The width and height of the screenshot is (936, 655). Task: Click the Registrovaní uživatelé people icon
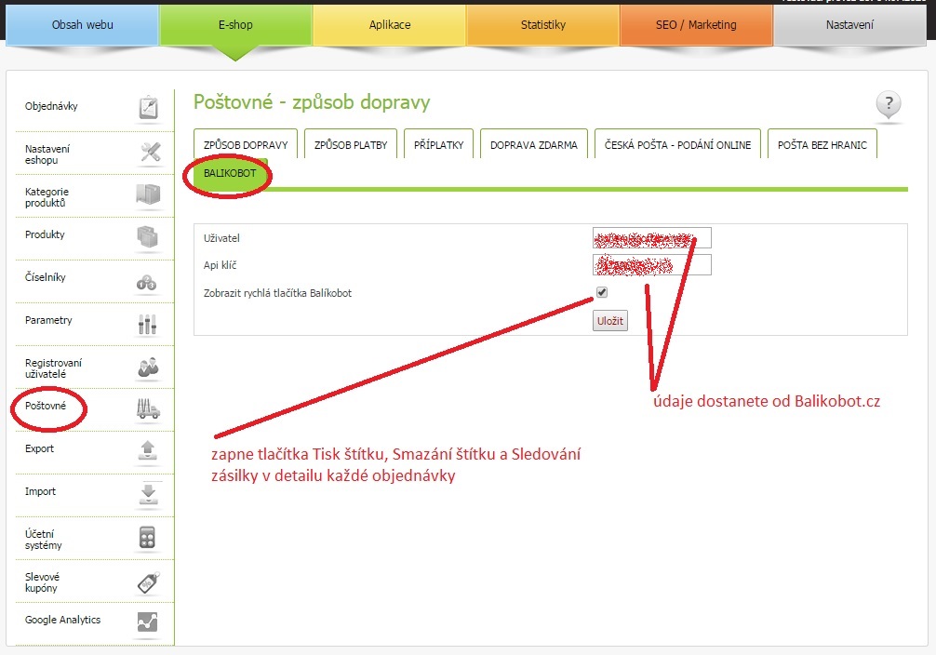(x=147, y=368)
